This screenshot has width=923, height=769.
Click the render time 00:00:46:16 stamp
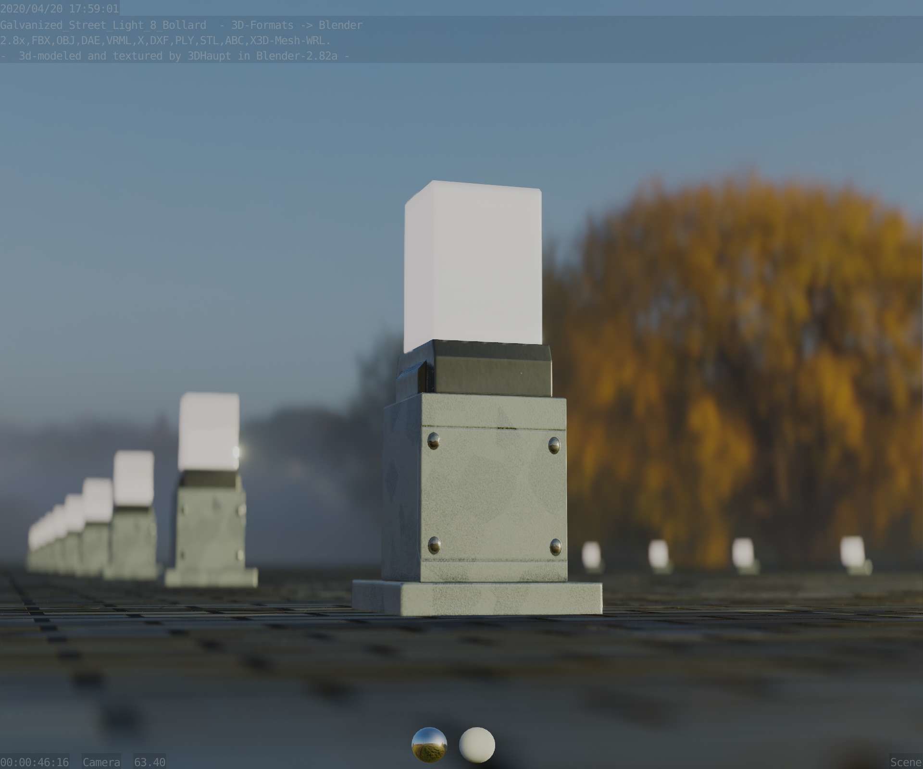click(35, 762)
